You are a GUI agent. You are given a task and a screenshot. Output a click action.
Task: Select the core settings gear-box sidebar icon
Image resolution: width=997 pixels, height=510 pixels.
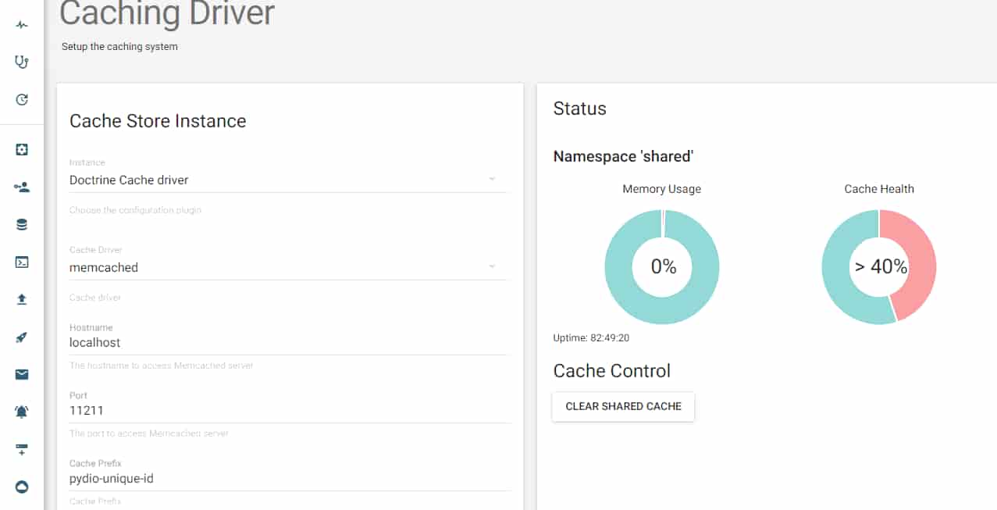[x=22, y=149]
